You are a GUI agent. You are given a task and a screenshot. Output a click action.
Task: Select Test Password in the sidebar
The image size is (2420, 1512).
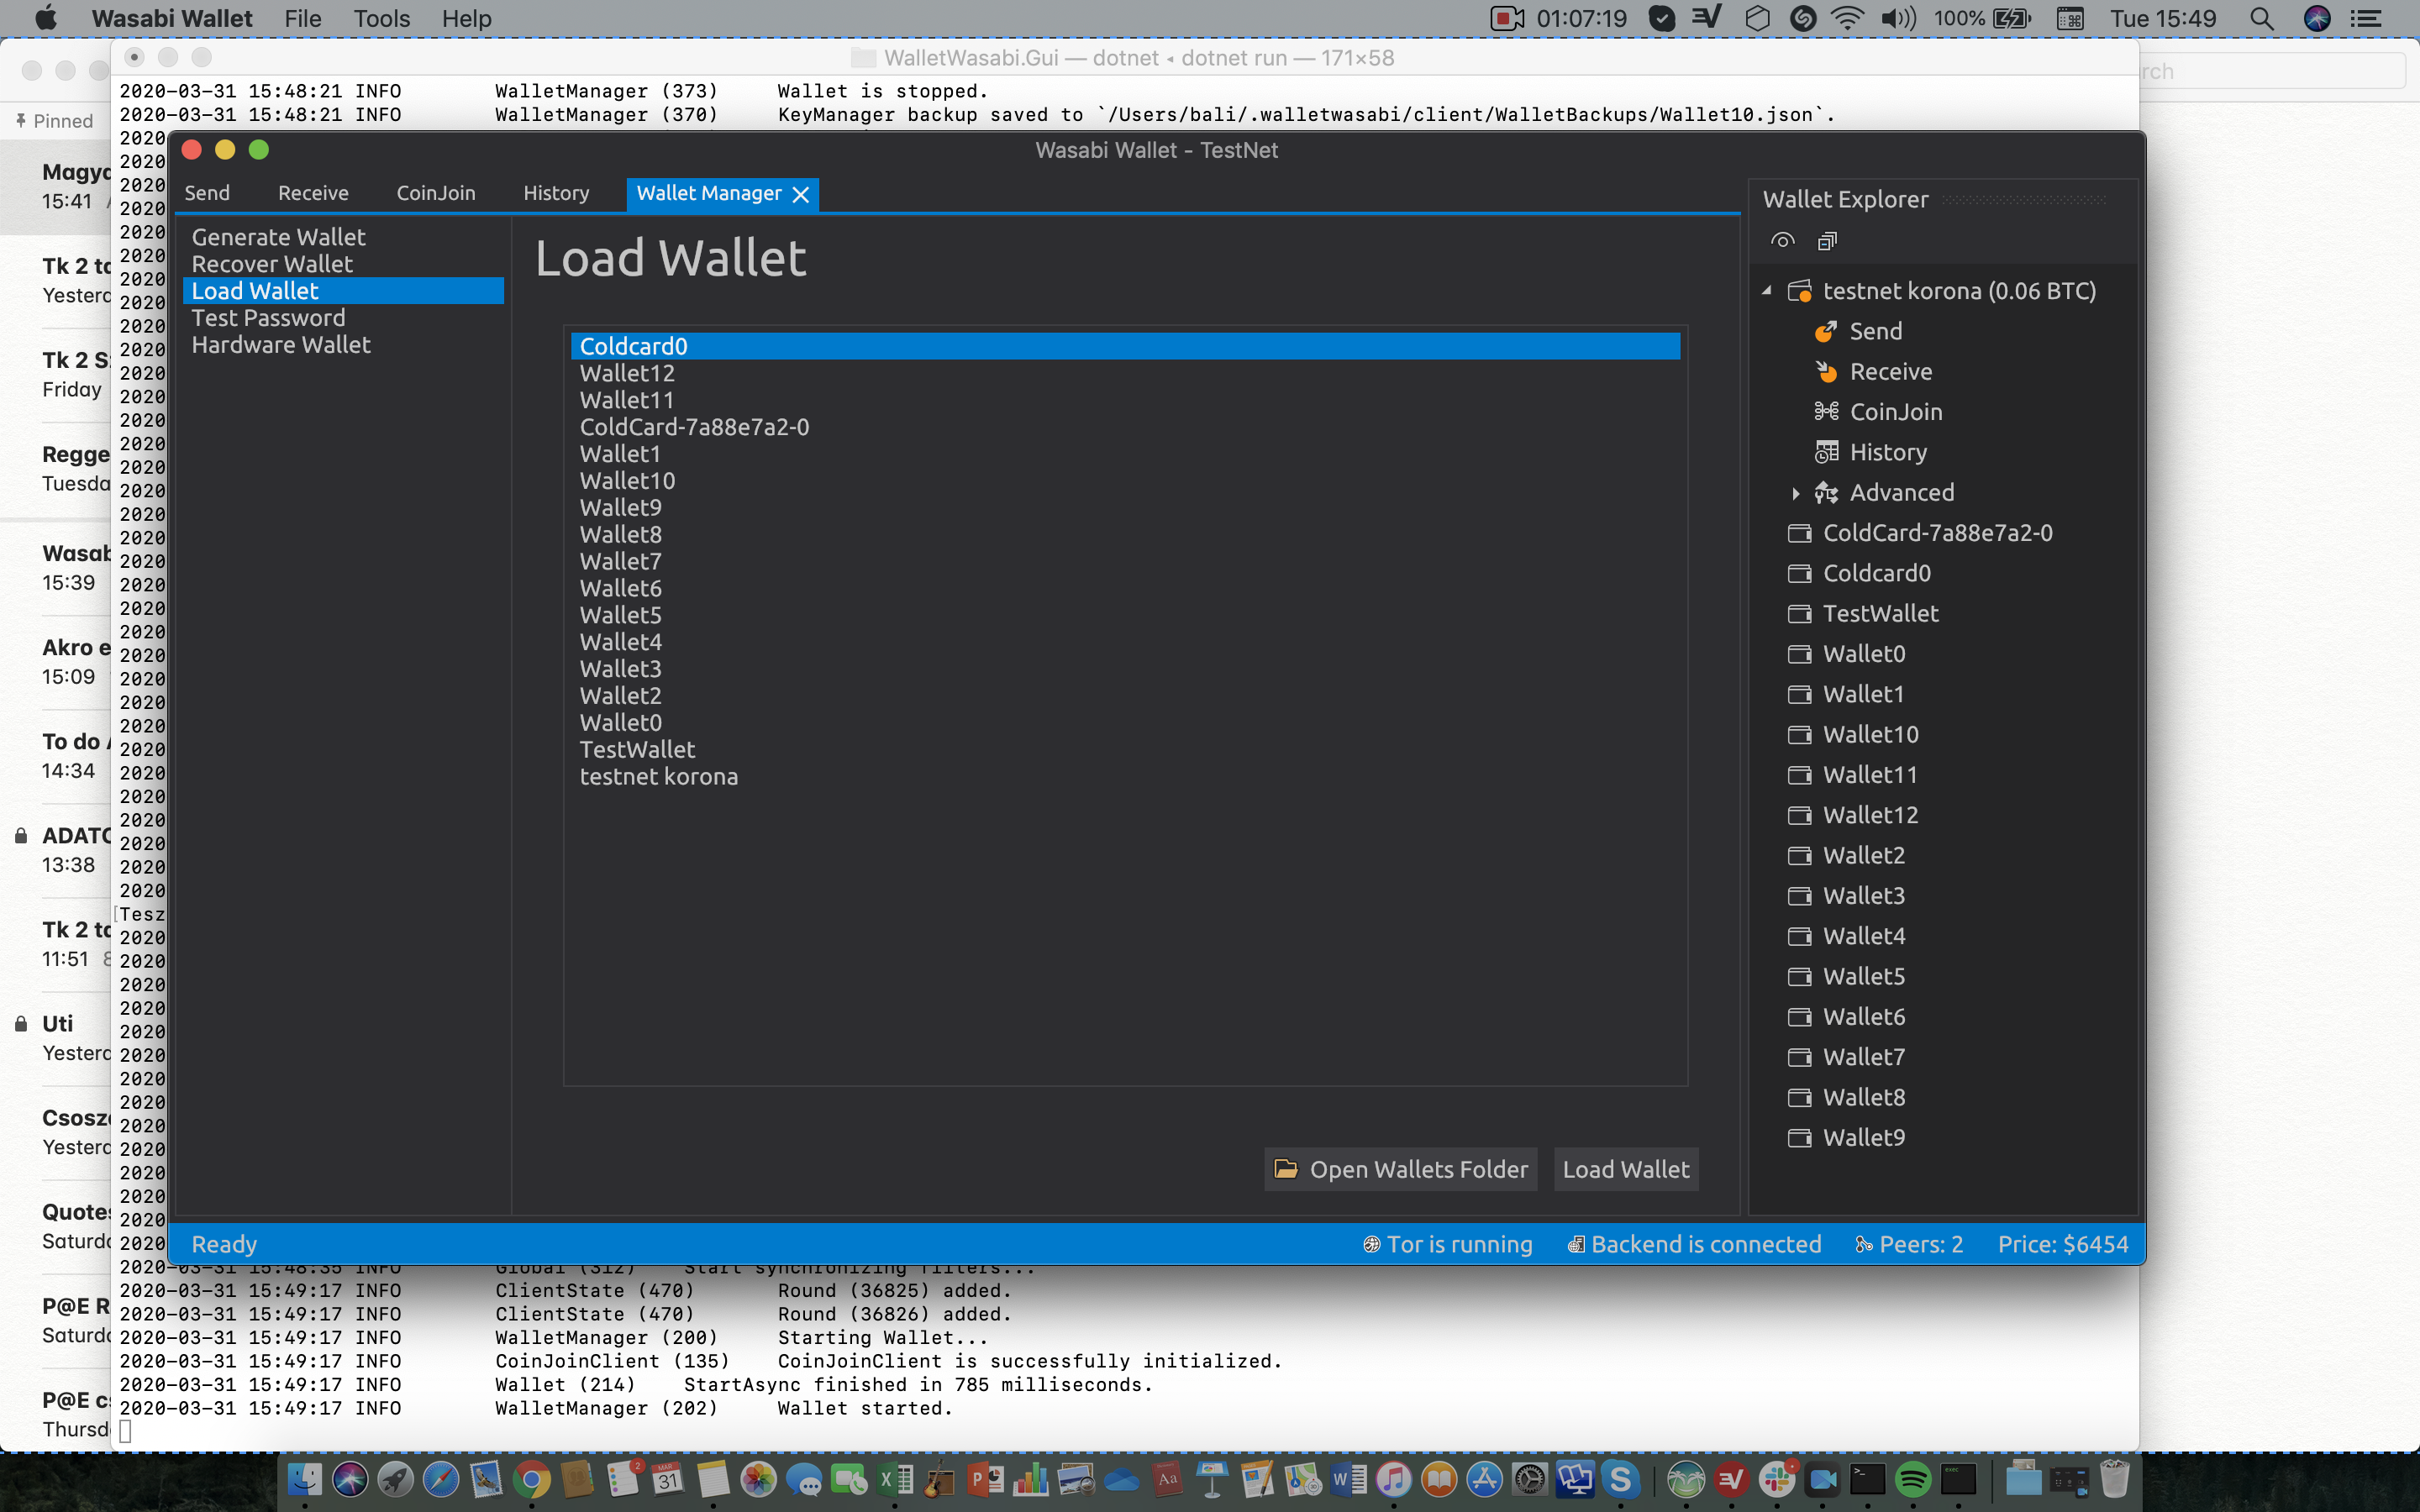[267, 317]
